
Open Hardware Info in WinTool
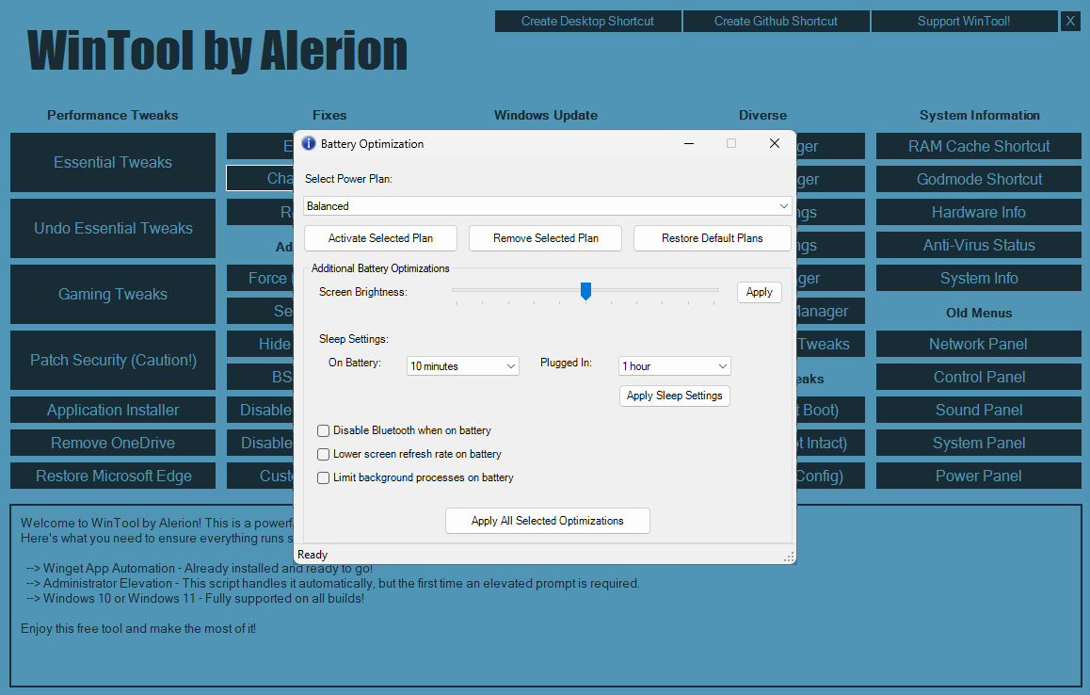(x=979, y=212)
